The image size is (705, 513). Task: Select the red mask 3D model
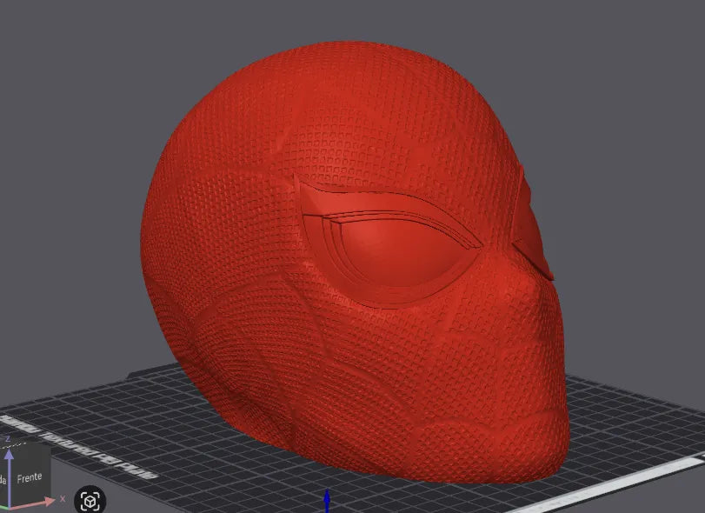(x=356, y=263)
